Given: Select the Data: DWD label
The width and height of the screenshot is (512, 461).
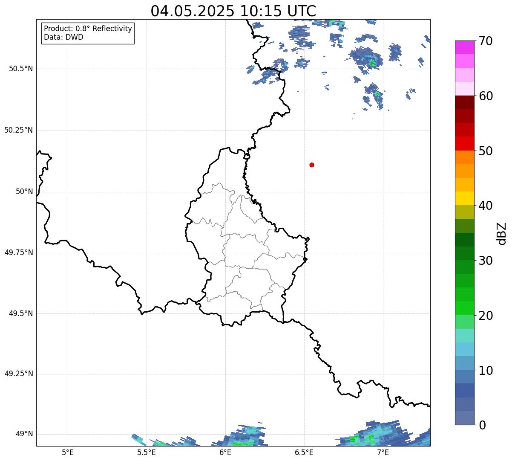Looking at the screenshot, I should [63, 37].
